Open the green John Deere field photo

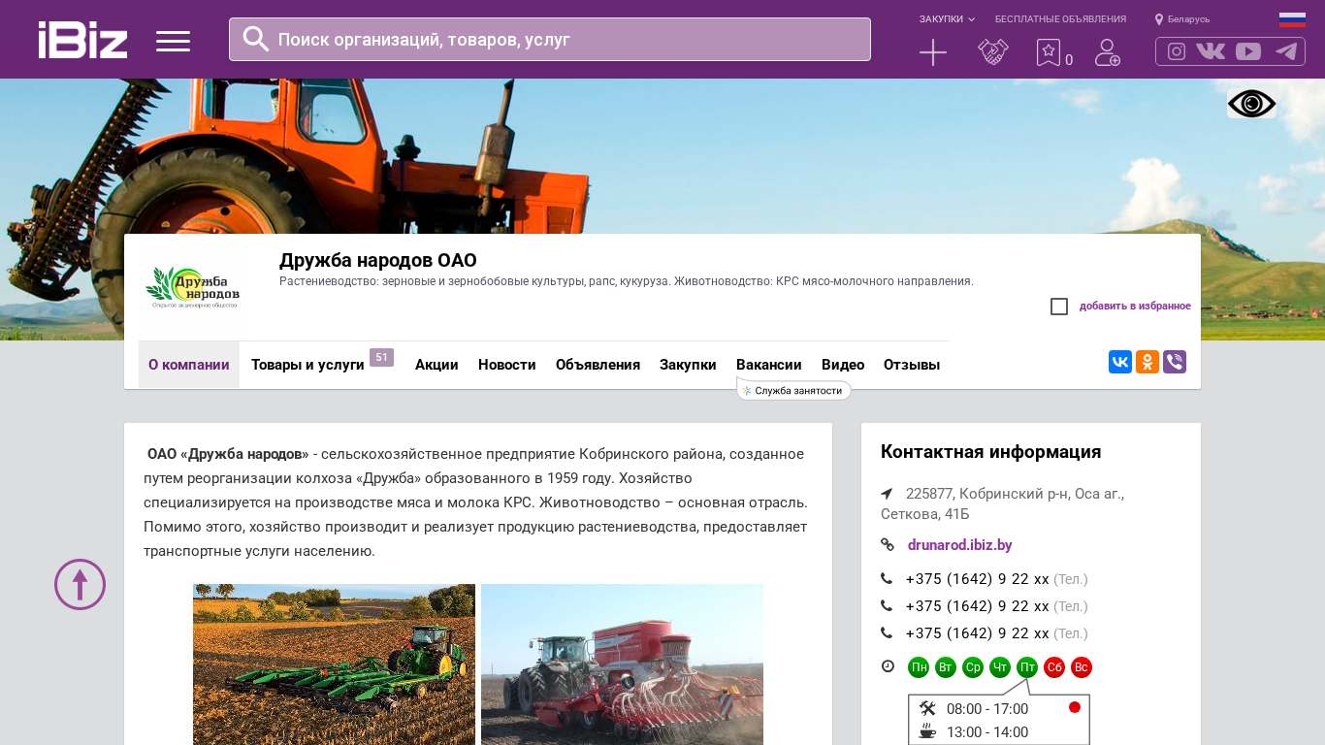pyautogui.click(x=334, y=664)
